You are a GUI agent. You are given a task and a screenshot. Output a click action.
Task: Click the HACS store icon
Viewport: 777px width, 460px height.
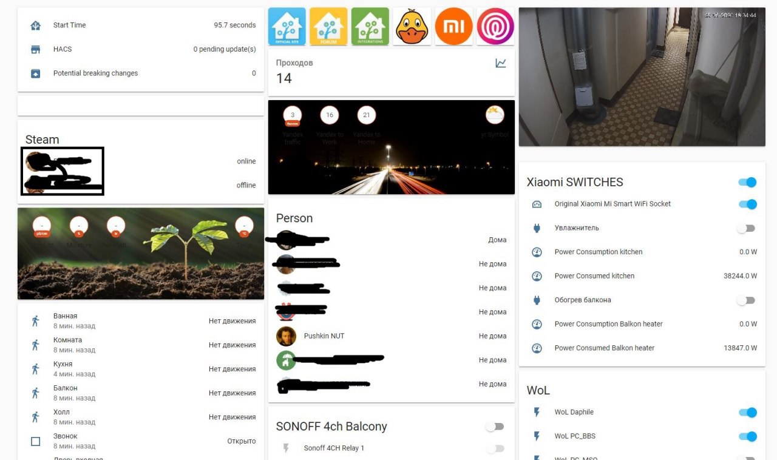pos(35,49)
